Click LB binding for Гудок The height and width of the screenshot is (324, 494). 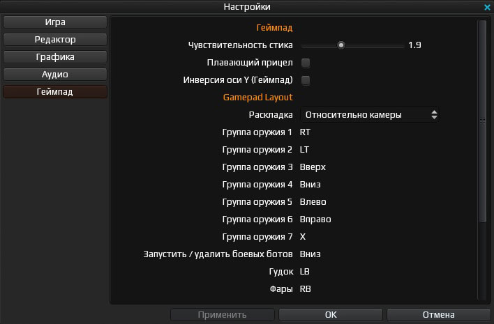pos(305,272)
